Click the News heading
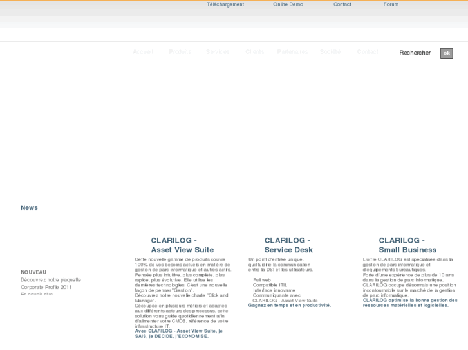The height and width of the screenshot is (350, 468). [x=29, y=207]
